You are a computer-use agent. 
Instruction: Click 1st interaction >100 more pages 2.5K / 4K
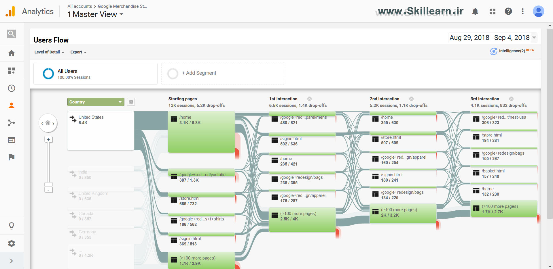302,220
